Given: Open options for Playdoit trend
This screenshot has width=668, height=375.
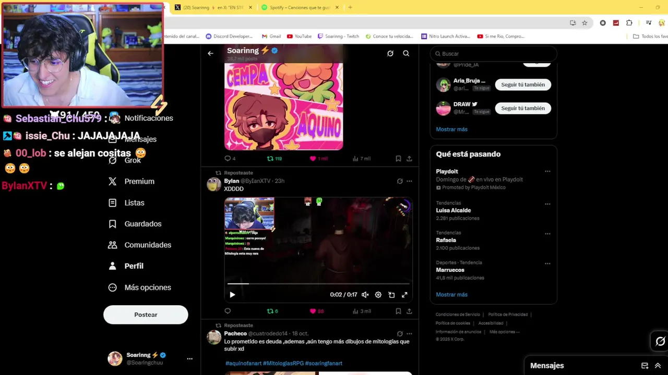Looking at the screenshot, I should [547, 171].
